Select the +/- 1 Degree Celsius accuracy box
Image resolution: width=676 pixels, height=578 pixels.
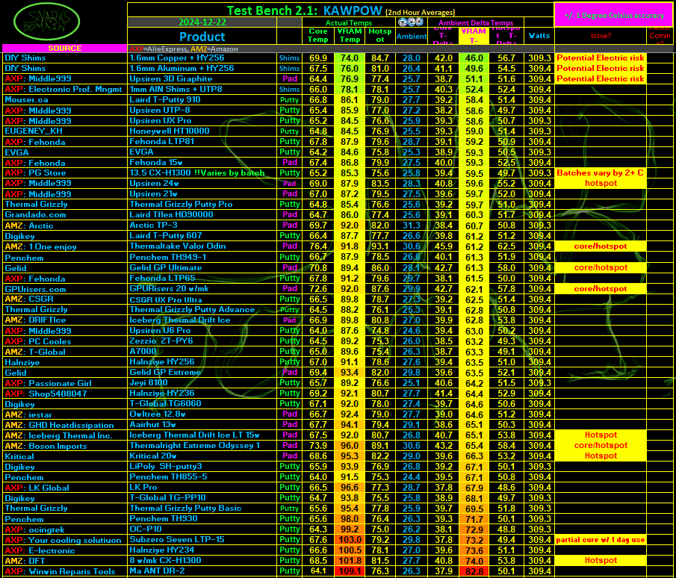614,16
